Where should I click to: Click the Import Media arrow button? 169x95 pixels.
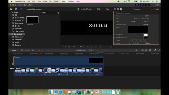(20, 5)
